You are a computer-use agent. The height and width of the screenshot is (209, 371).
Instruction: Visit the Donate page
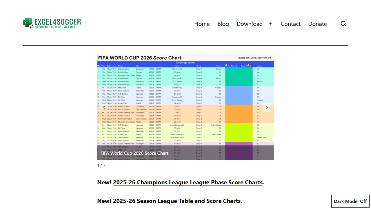[317, 24]
